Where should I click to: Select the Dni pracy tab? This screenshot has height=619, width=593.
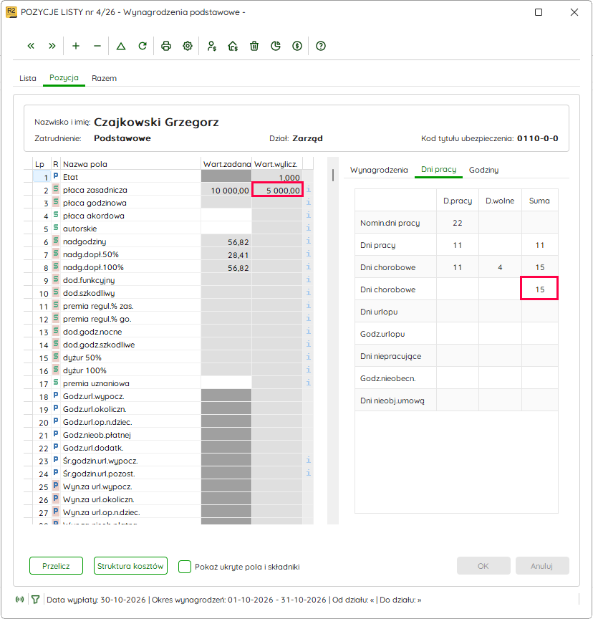coord(438,169)
